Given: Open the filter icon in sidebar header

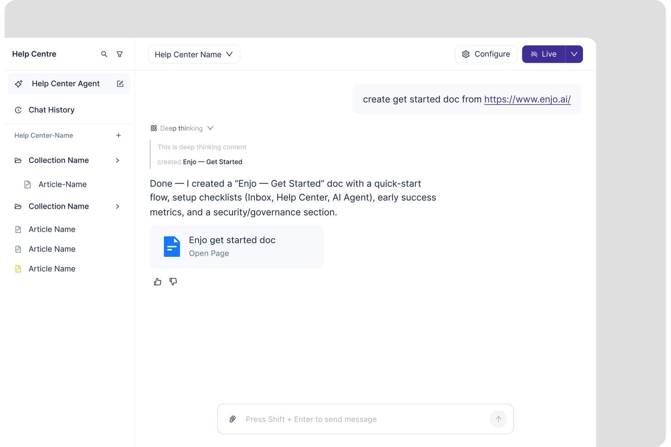Looking at the screenshot, I should click(120, 54).
